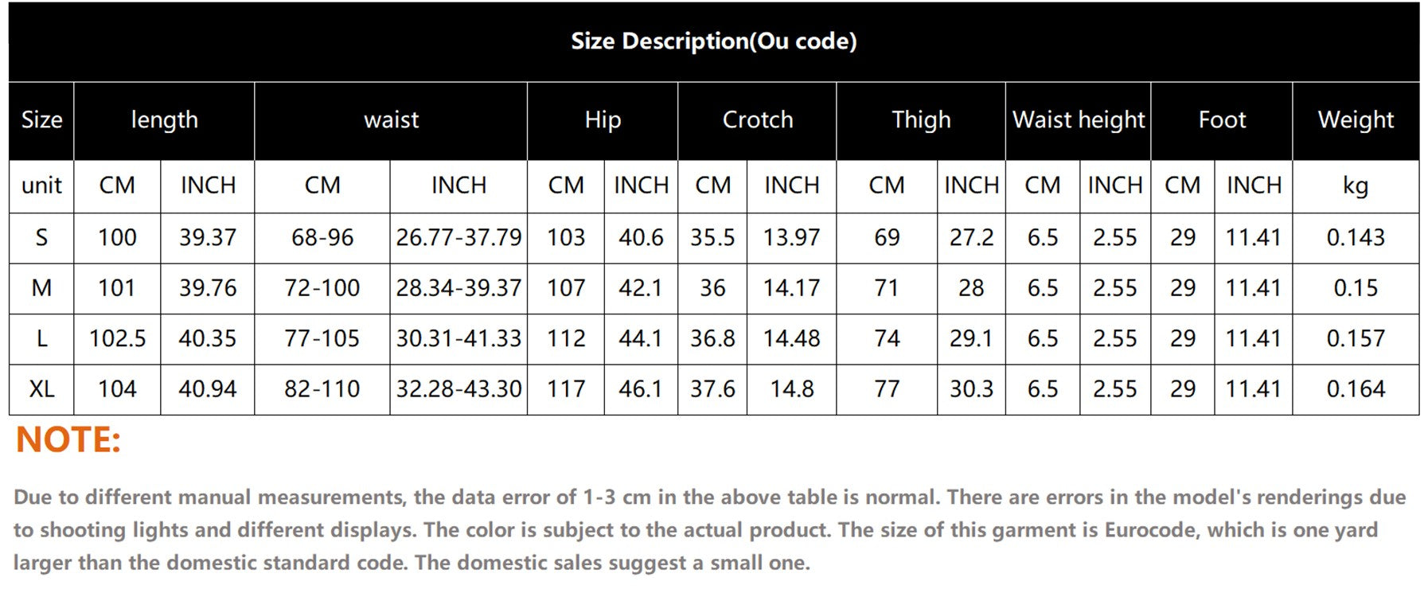The image size is (1428, 597).
Task: Click the Waist height column header
Action: pyautogui.click(x=1079, y=121)
